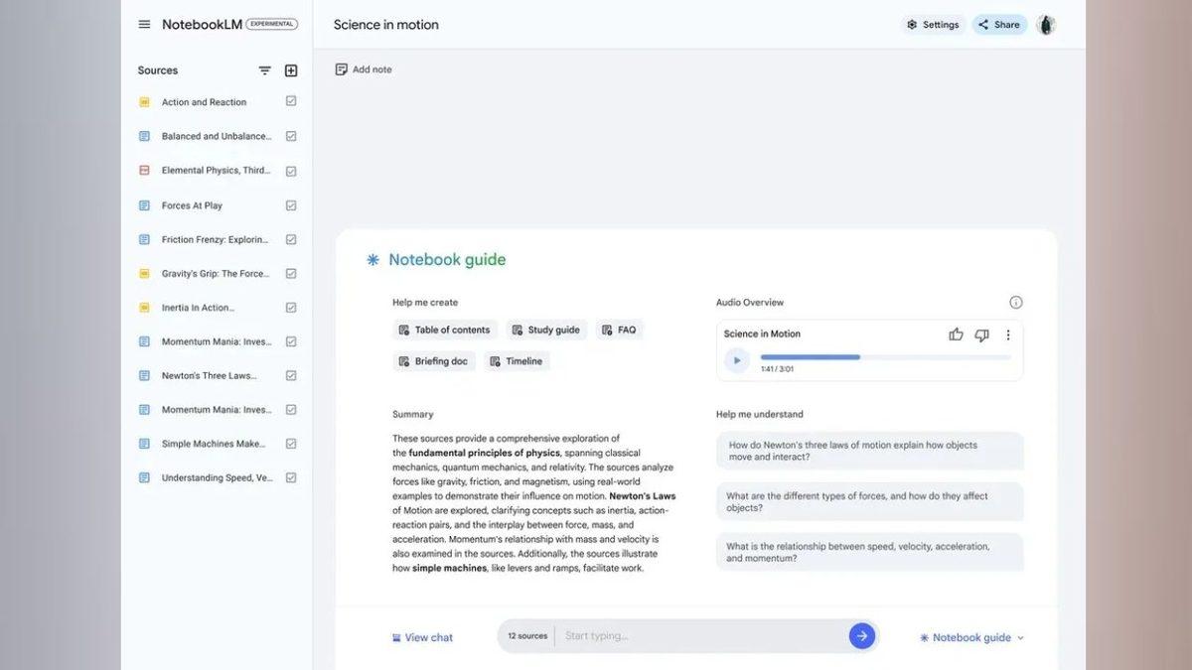The image size is (1192, 670).
Task: Uncheck the 'Action and Reaction' source
Action: point(290,101)
